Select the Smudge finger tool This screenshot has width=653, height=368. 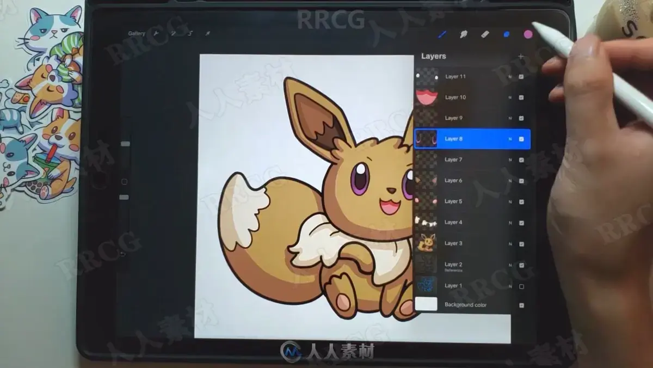pyautogui.click(x=464, y=34)
